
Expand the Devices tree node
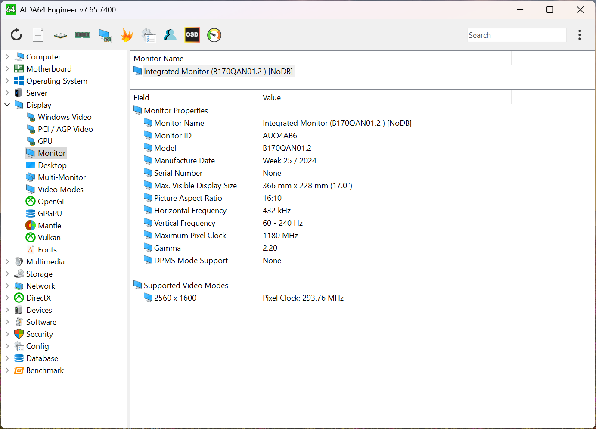7,310
